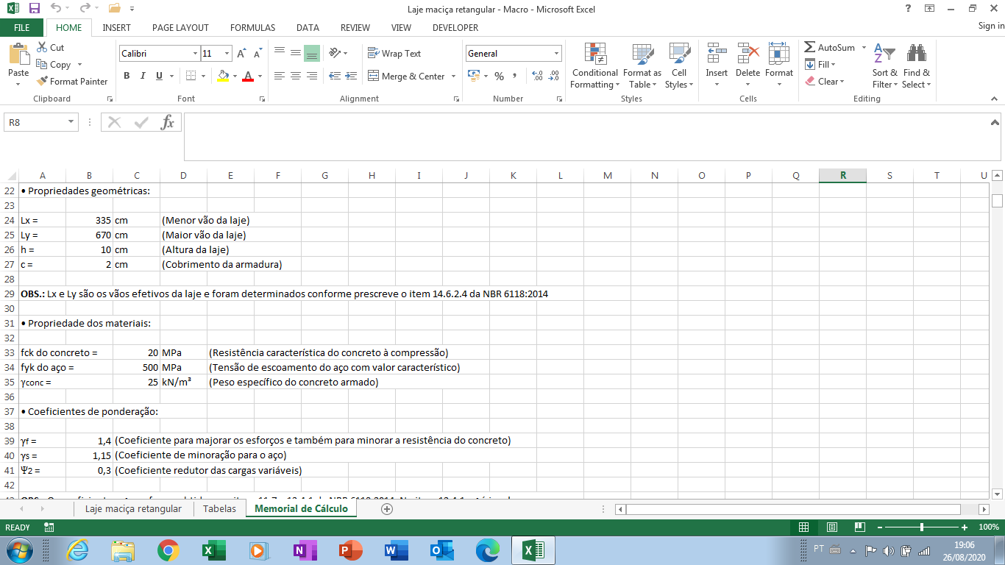The height and width of the screenshot is (565, 1005).
Task: Switch to Page Break Preview button
Action: tap(859, 527)
